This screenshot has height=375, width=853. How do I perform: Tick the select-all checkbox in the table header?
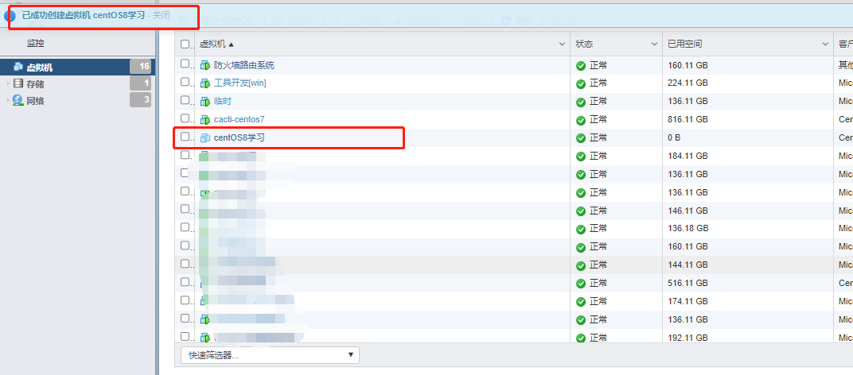tap(185, 44)
